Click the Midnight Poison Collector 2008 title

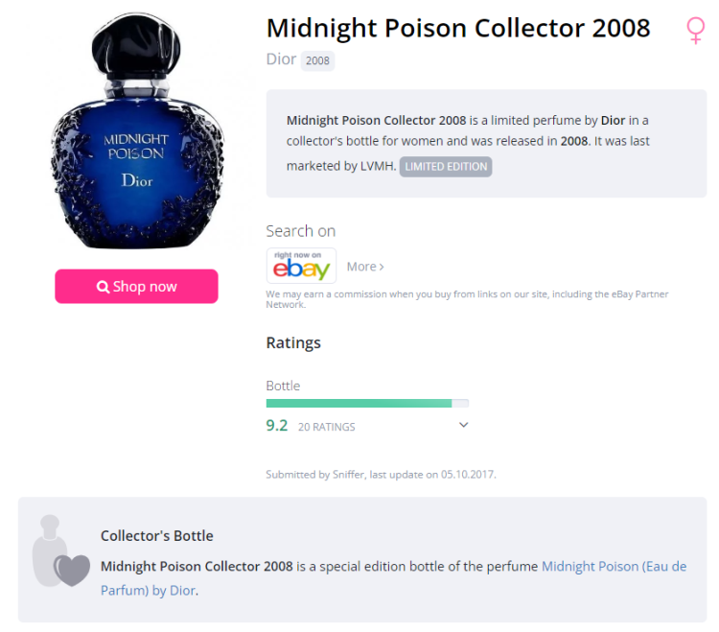click(x=457, y=28)
